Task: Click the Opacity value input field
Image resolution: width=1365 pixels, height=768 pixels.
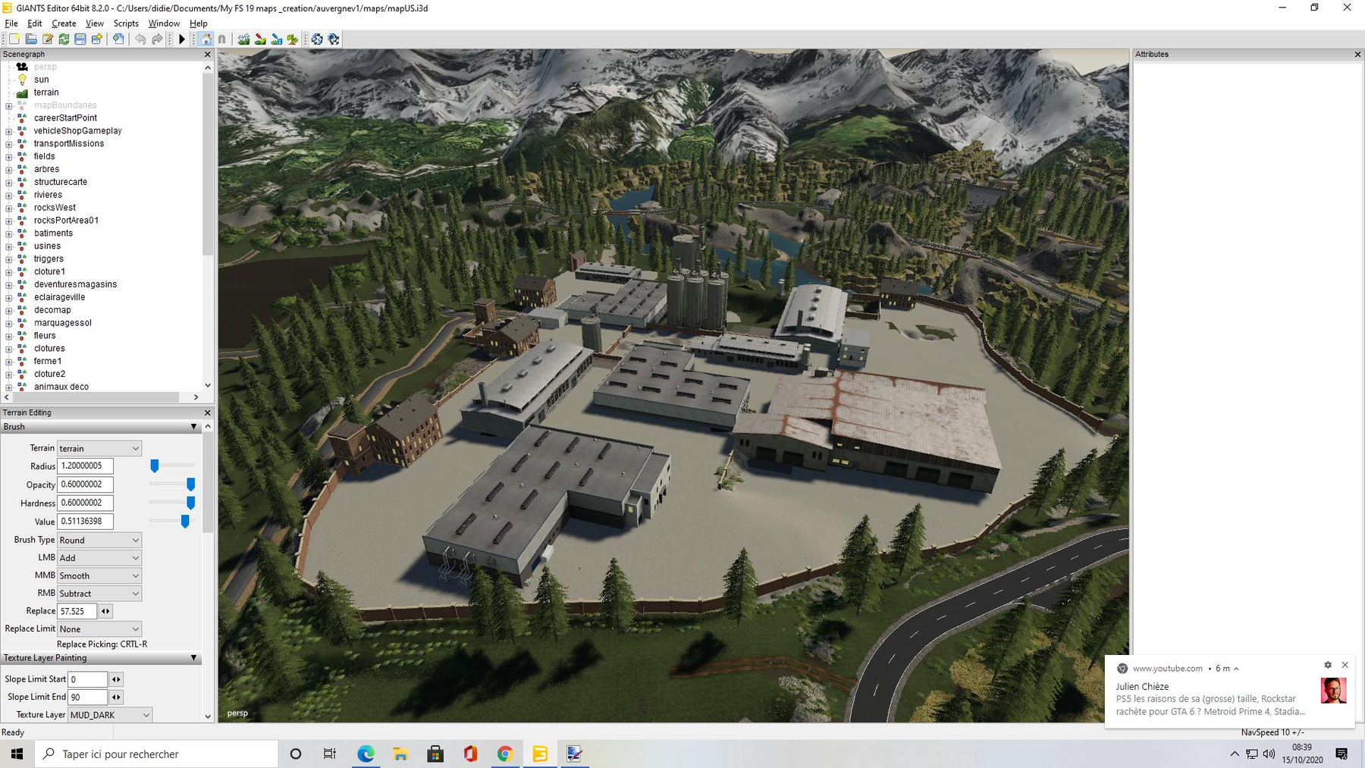Action: click(x=85, y=484)
